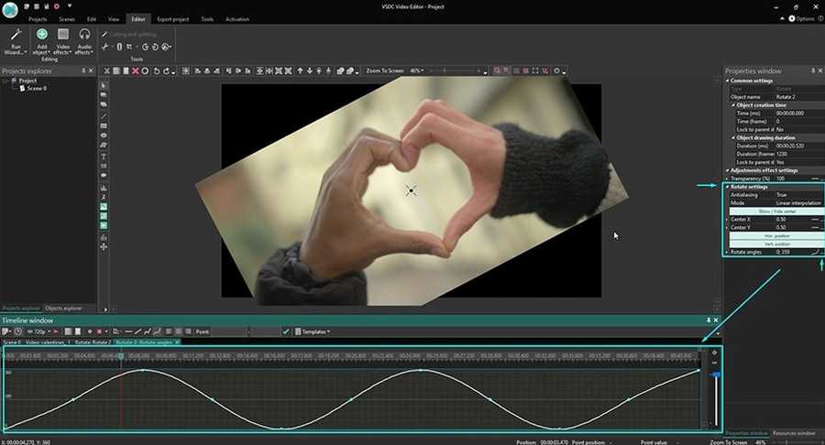The image size is (825, 445).
Task: Click the green checkmark in the timeline toolbar
Action: (x=286, y=331)
